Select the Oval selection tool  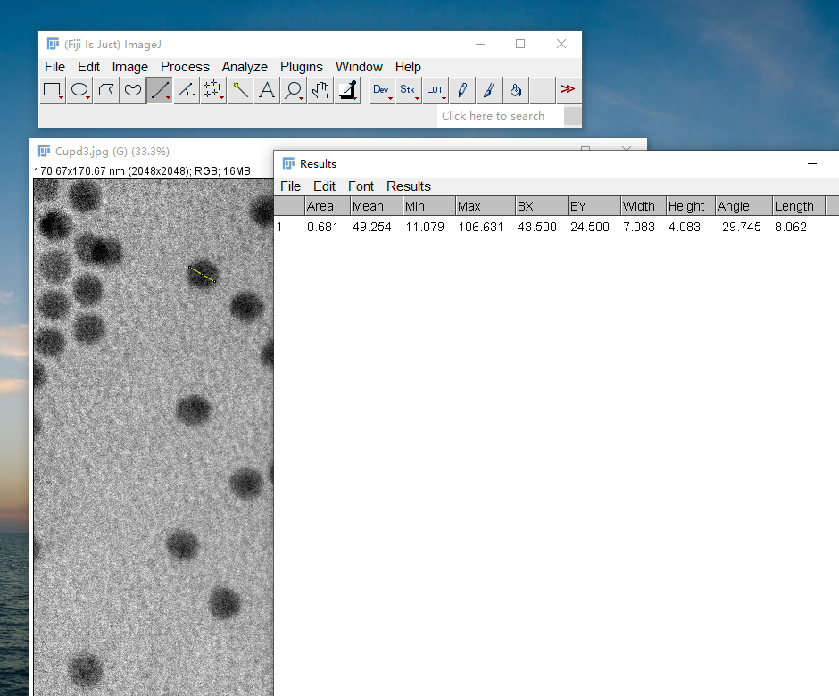[79, 89]
